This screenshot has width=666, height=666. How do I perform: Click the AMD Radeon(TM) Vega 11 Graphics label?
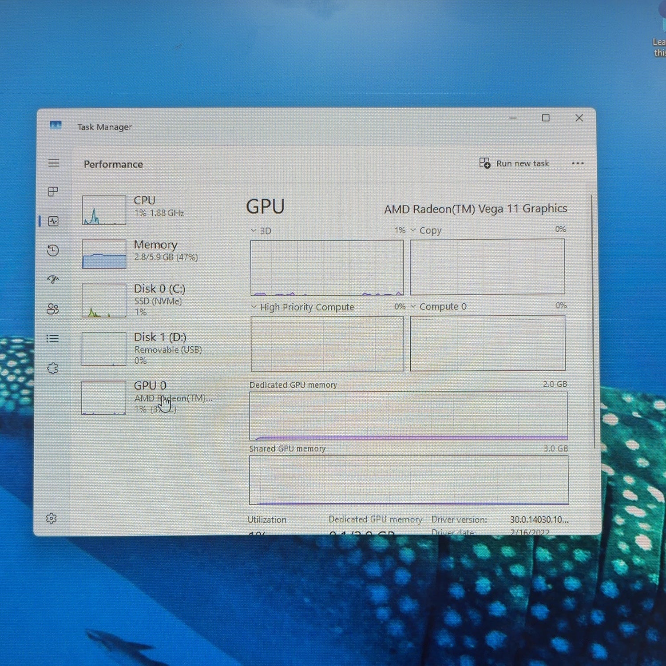(476, 209)
